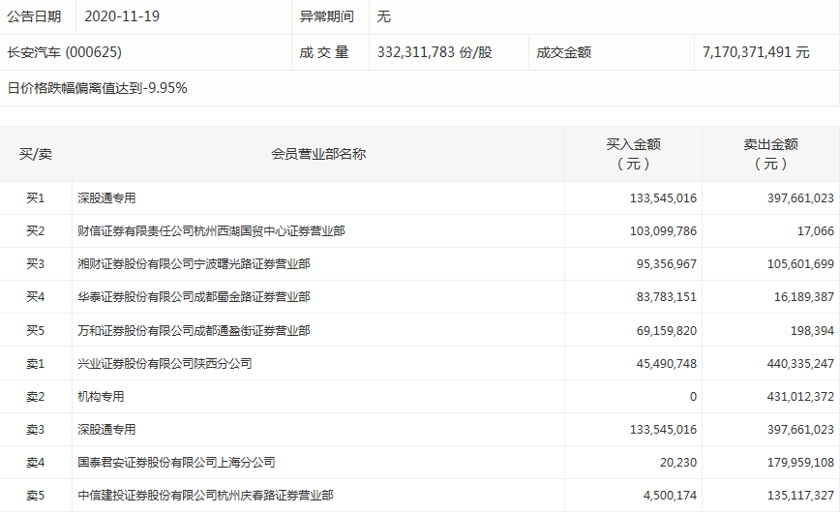
Task: Click the 成交金额 label
Action: tap(563, 52)
